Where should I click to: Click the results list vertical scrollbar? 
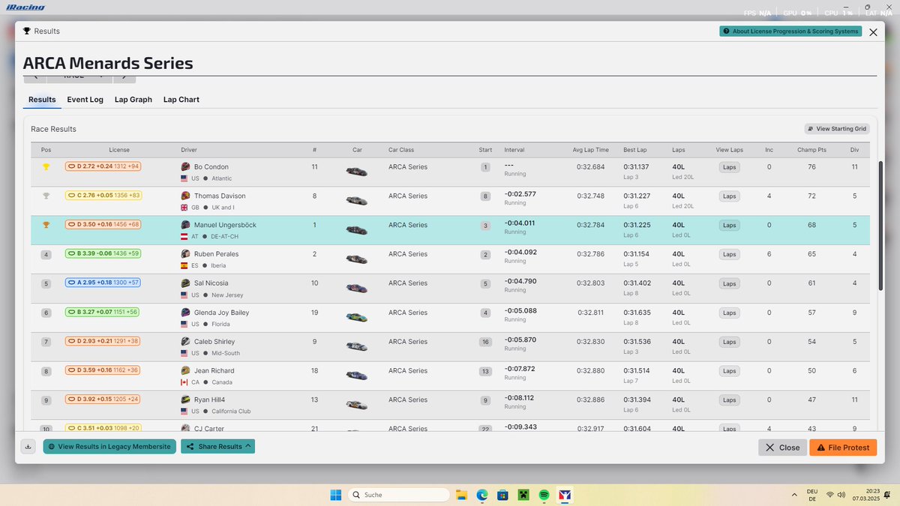[881, 226]
